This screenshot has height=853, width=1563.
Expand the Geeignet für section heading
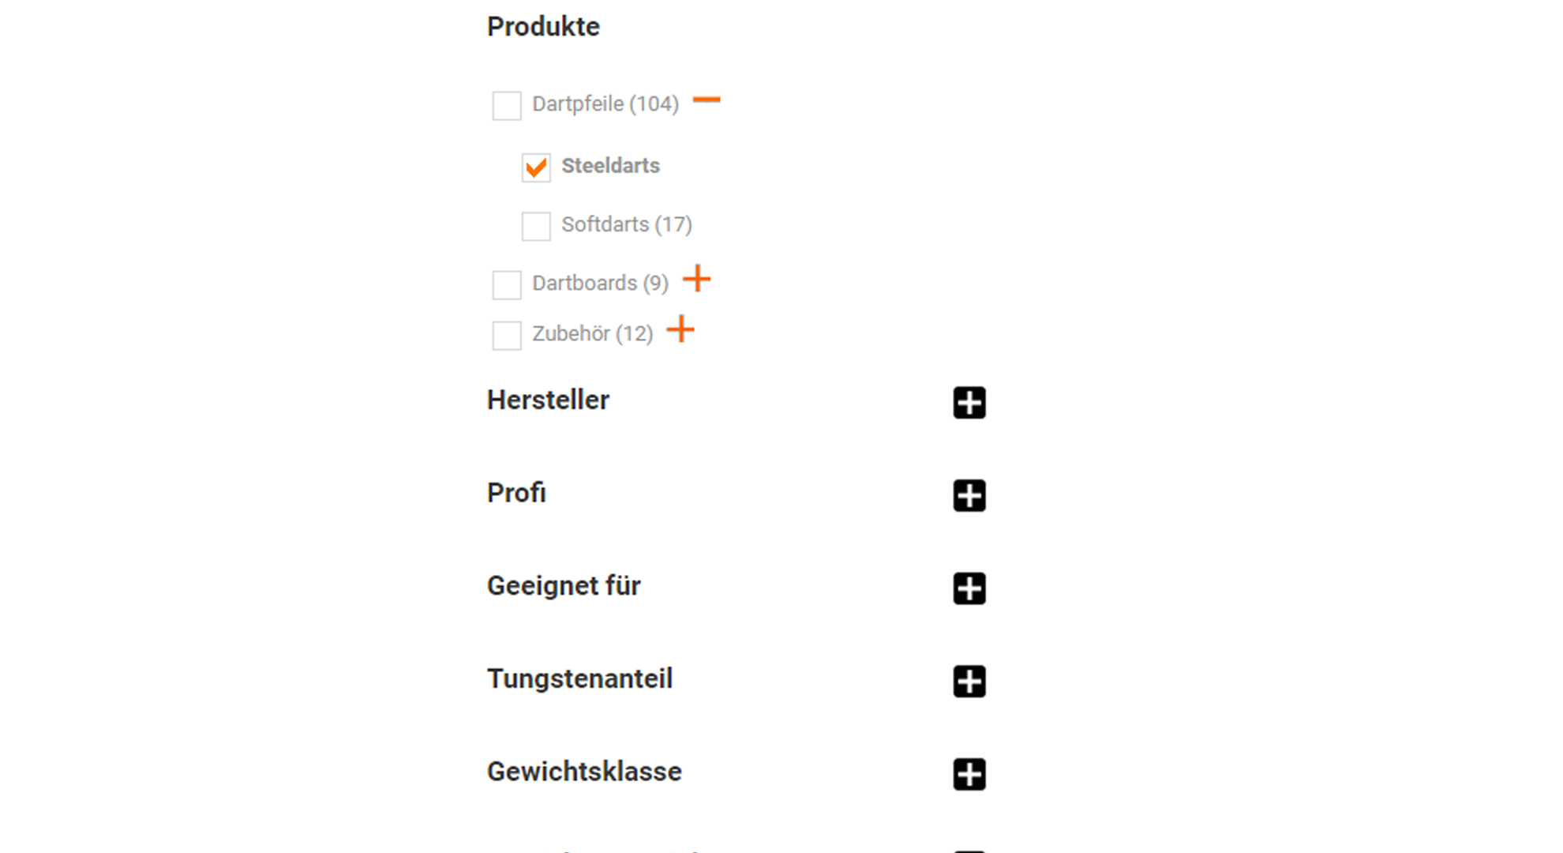[564, 586]
